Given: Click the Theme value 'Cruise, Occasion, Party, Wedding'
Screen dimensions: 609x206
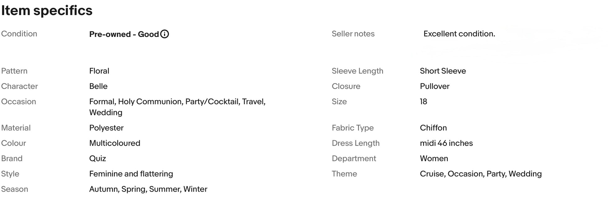Looking at the screenshot, I should [481, 174].
